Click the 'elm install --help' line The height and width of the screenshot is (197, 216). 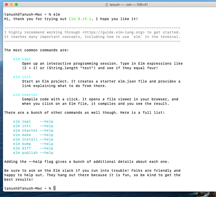[33, 139]
